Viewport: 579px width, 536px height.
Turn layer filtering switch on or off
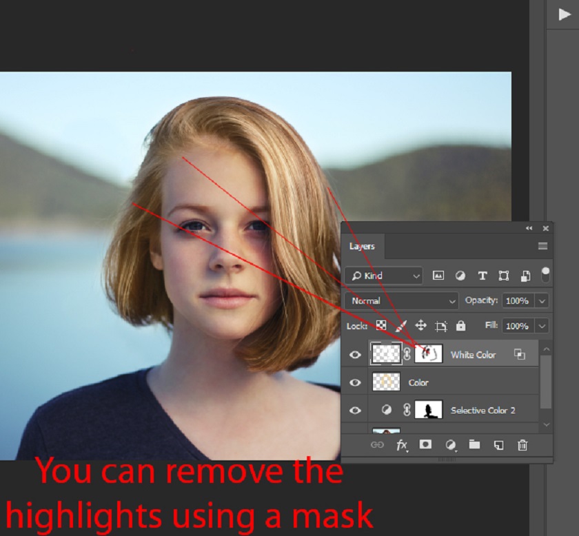tap(545, 274)
